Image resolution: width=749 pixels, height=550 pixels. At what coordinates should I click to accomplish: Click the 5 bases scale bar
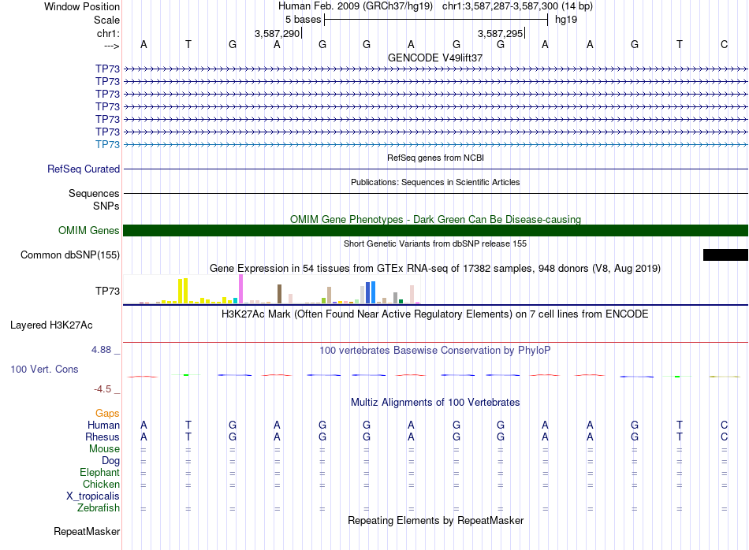pyautogui.click(x=436, y=20)
